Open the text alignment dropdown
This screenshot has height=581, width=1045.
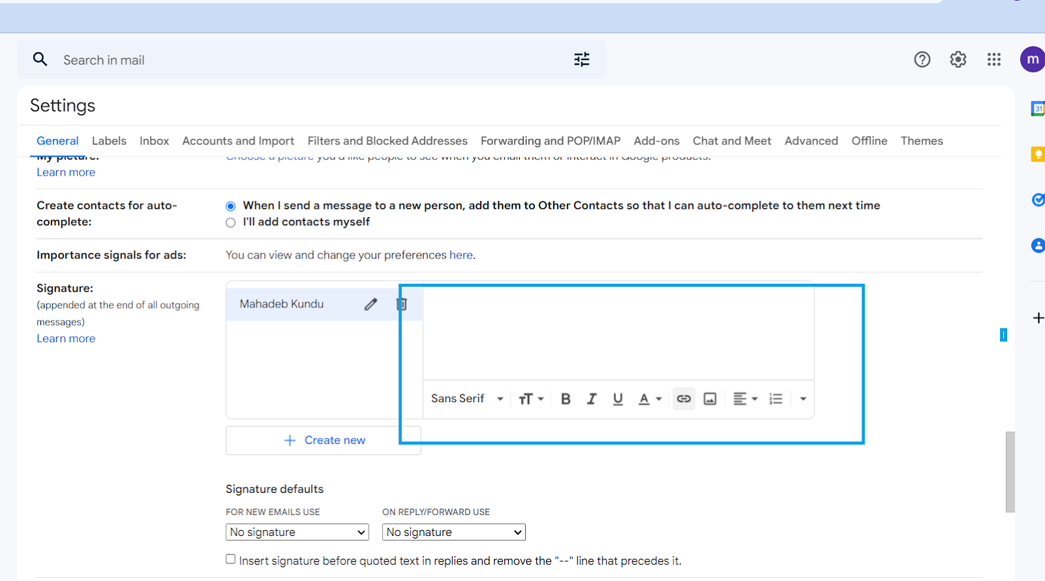[x=745, y=399]
